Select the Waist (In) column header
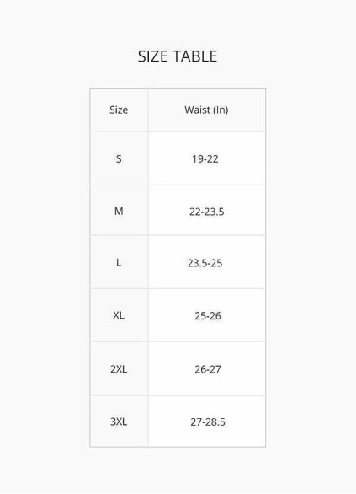 click(206, 110)
